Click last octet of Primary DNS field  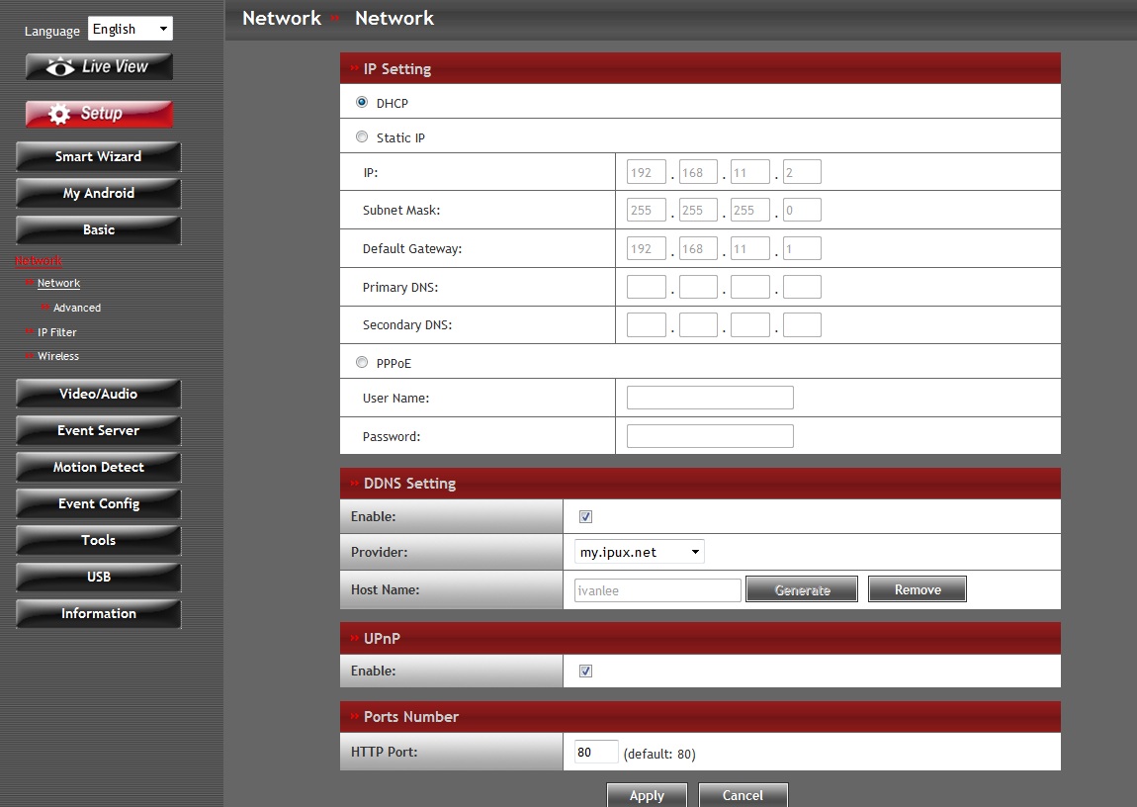tap(802, 287)
